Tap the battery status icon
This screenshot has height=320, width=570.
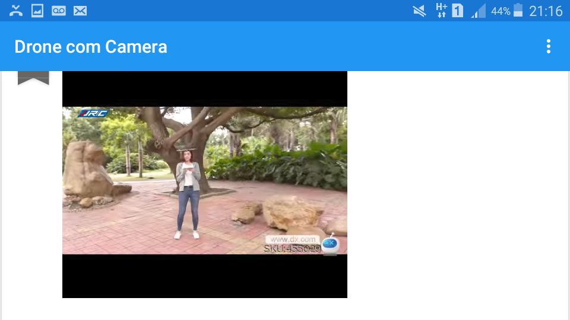coord(518,11)
